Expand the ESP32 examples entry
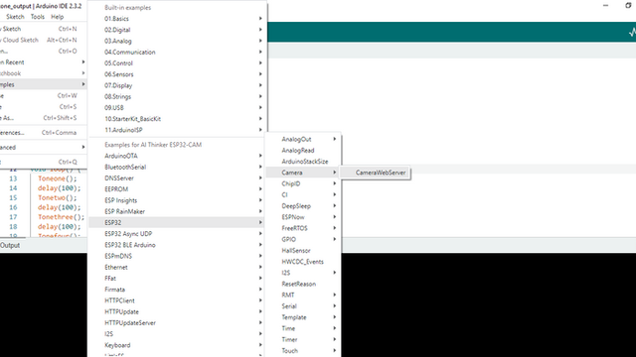The height and width of the screenshot is (357, 636). point(177,222)
